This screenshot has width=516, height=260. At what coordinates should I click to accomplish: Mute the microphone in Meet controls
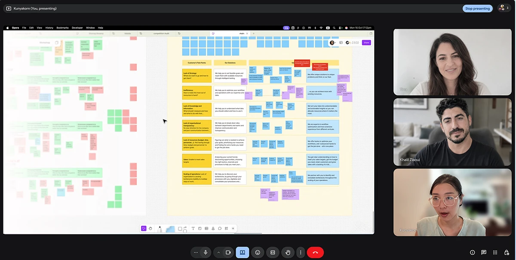tap(206, 252)
